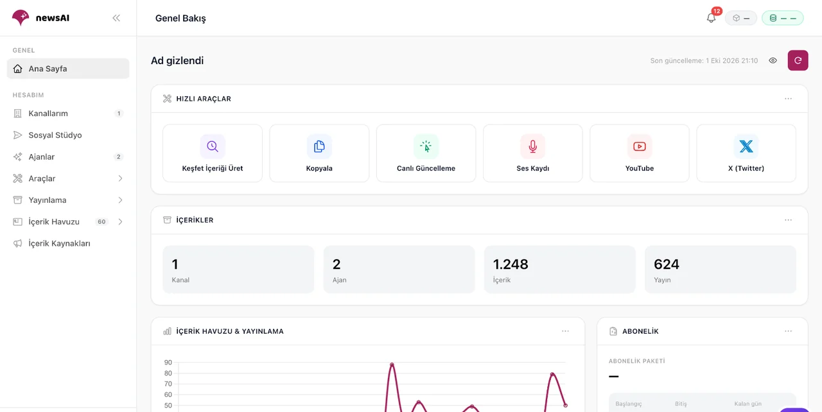Open İçerikler card three-dot menu
This screenshot has height=412, width=822.
click(788, 220)
